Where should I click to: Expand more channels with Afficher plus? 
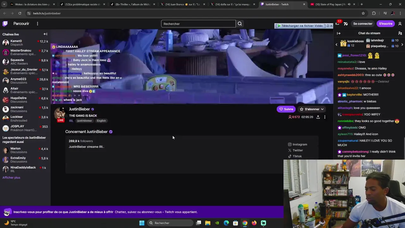point(11,178)
